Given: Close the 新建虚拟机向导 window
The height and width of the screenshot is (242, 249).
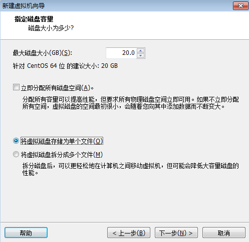Looking at the screenshot, I should tap(240, 6).
